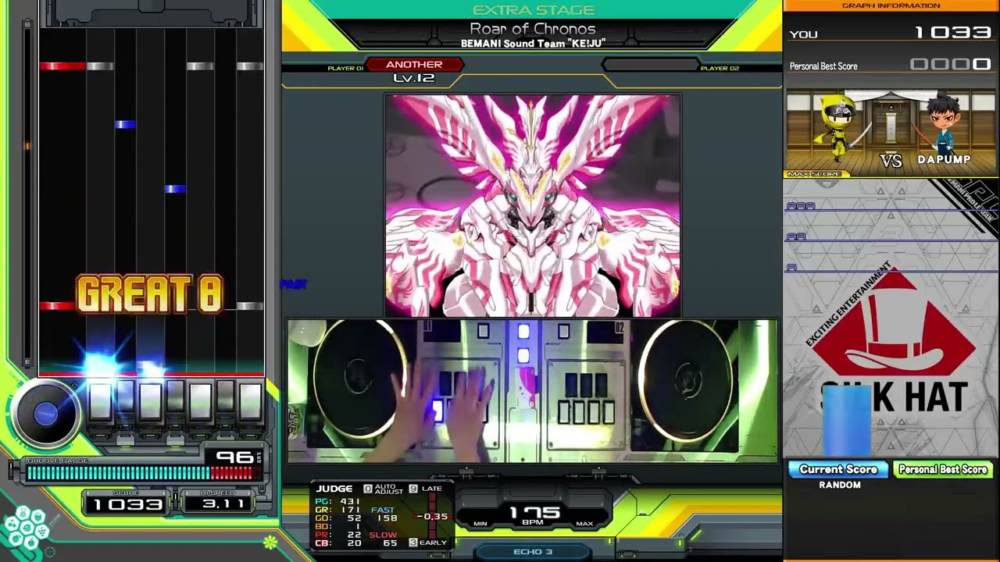Click the green flower emblem
1000x562 pixels.
270,541
